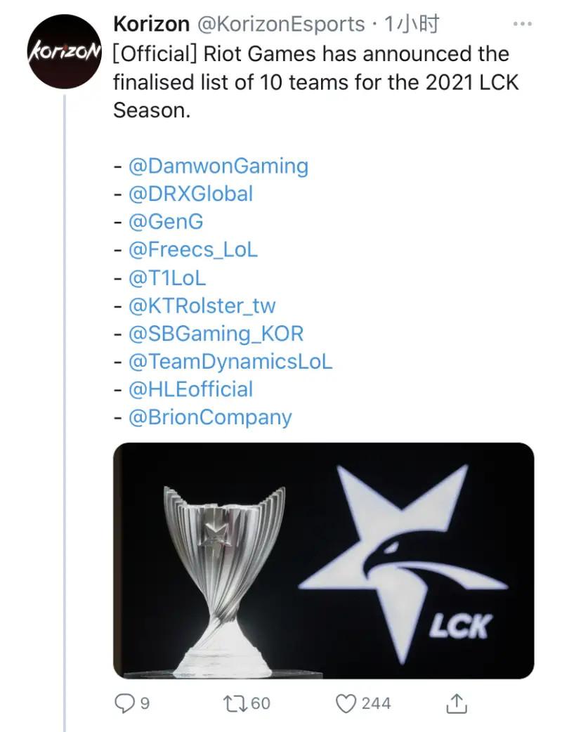Retweet this Korizon post

point(235,702)
